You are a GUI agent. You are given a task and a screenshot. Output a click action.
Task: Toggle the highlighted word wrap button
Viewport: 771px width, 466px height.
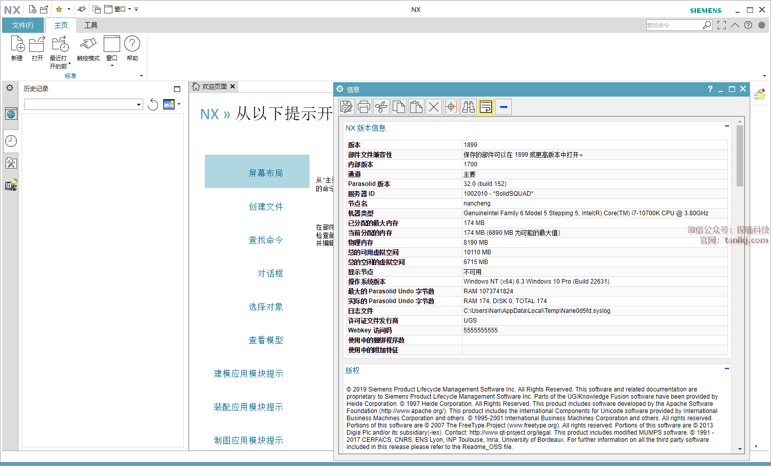click(486, 107)
